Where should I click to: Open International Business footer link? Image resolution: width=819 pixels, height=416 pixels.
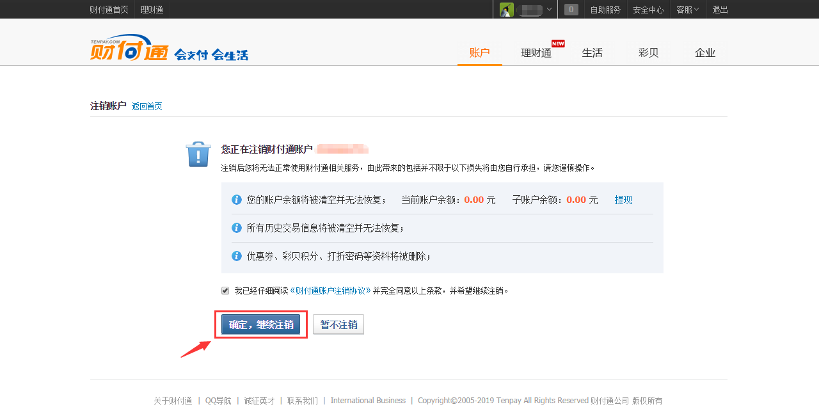368,401
